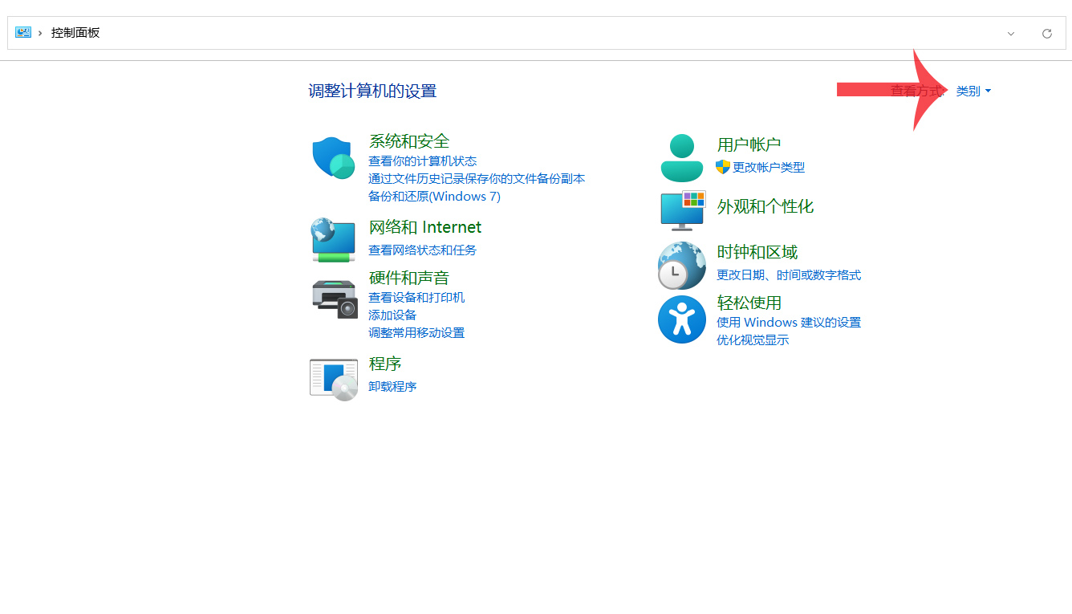The height and width of the screenshot is (614, 1072).
Task: Open Appearance and Personalization monitor icon
Action: 681,211
